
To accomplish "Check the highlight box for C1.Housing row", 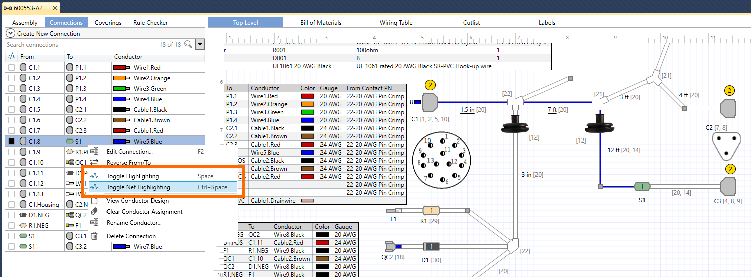I will pyautogui.click(x=11, y=204).
